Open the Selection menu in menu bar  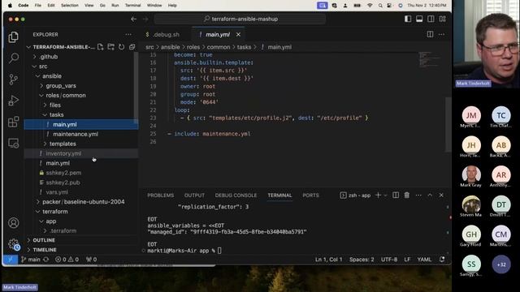click(x=70, y=6)
